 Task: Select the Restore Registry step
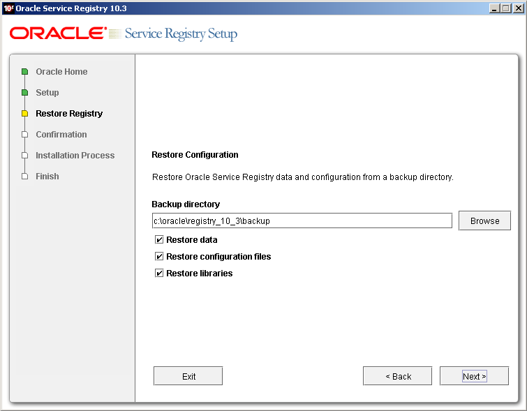69,114
